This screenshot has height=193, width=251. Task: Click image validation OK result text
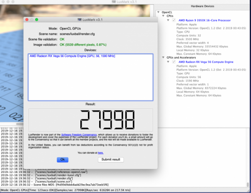tap(83, 45)
